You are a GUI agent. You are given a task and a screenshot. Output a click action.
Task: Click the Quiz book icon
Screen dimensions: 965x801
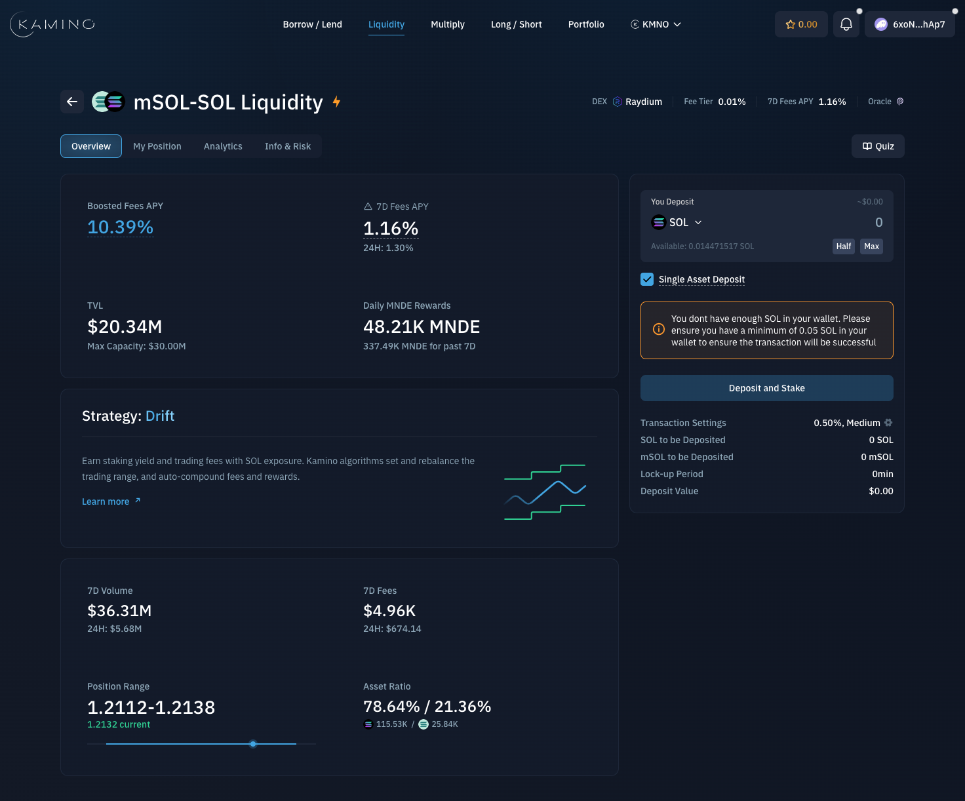coord(867,146)
